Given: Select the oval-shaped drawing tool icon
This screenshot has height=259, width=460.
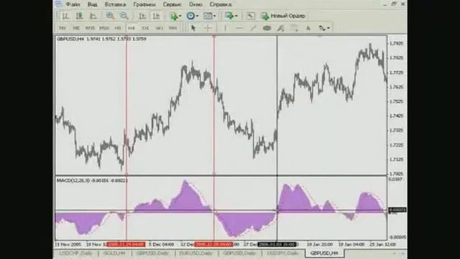Looking at the screenshot, I should pos(267,28).
